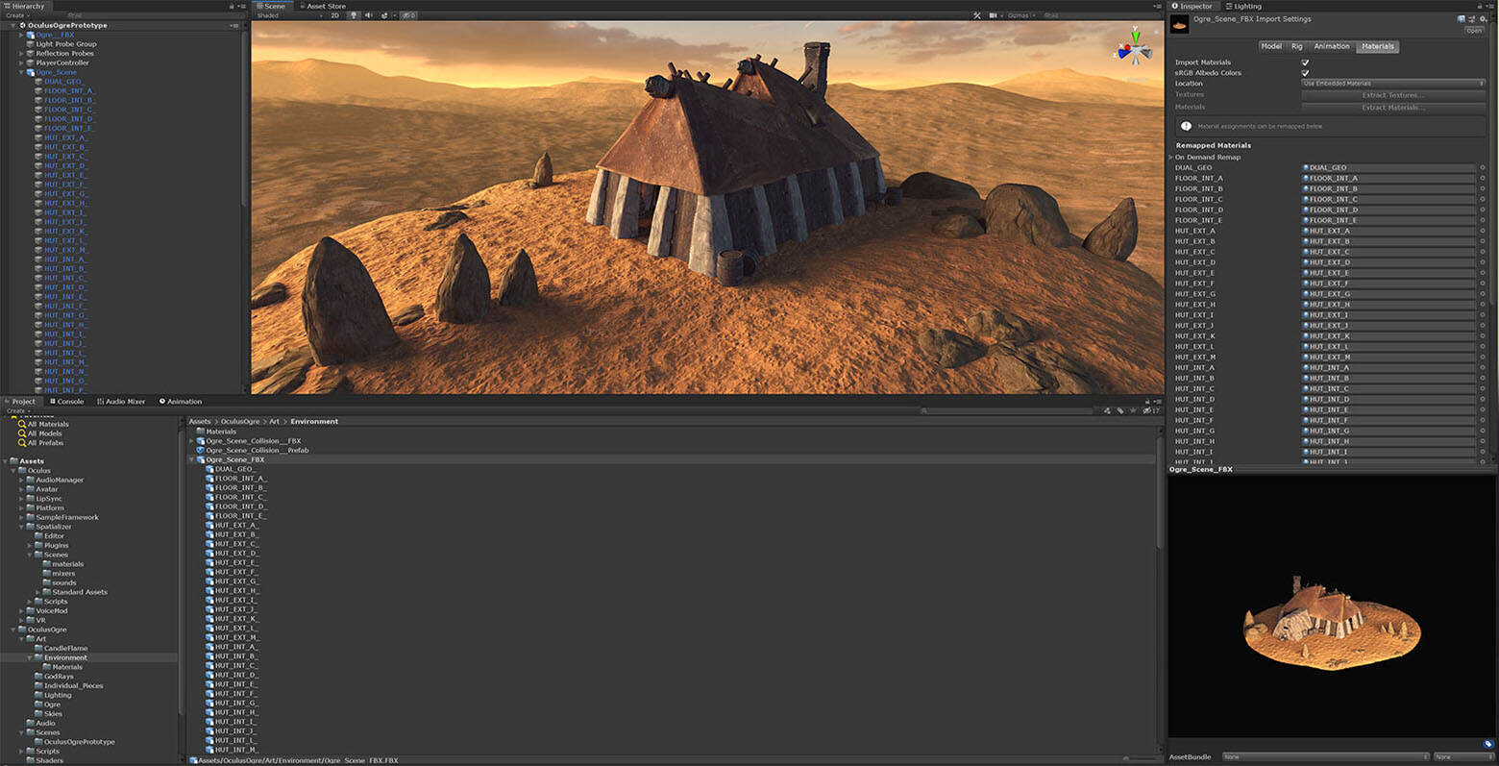Viewport: 1499px width, 766px height.
Task: Click the Inspector preset sliders icon
Action: (1472, 19)
